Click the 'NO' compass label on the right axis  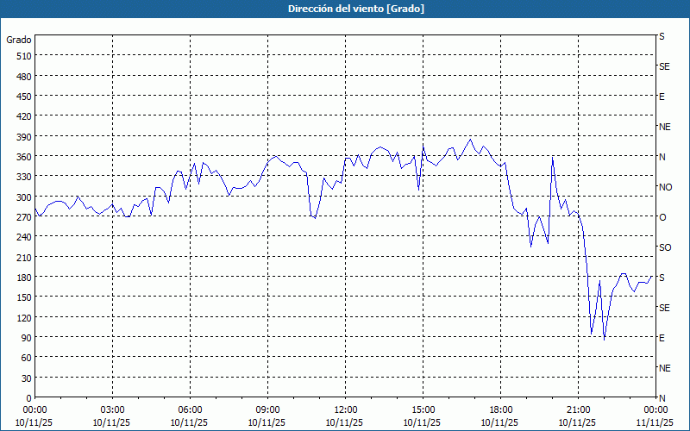(x=665, y=187)
